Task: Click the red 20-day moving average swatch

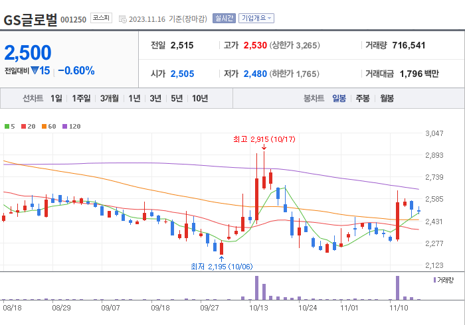Action: click(x=24, y=127)
